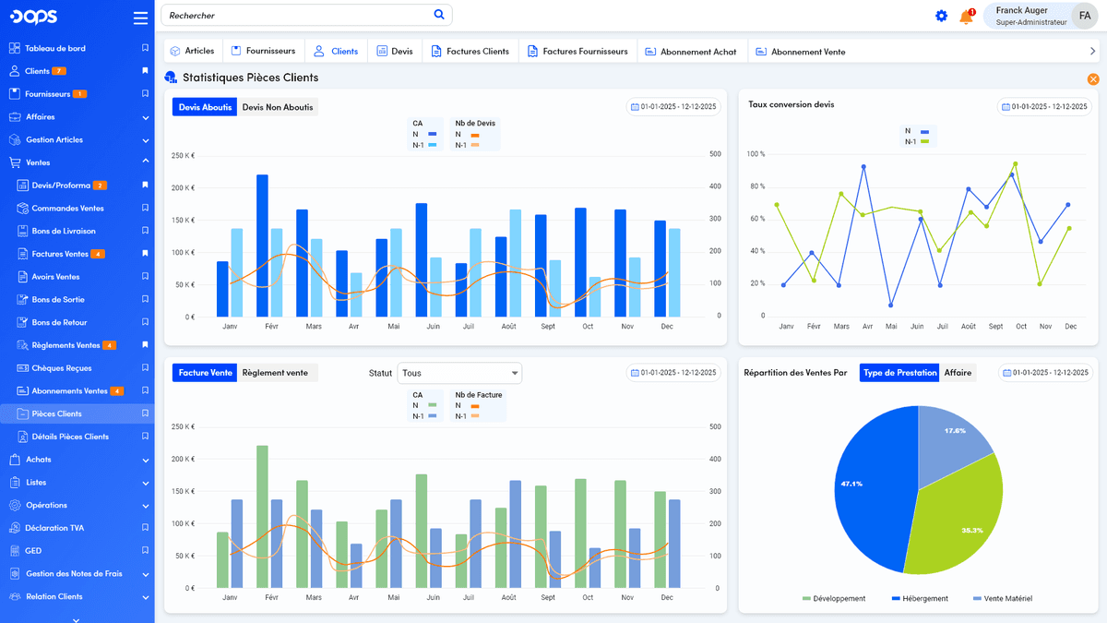Switch to the Fournisseurs tab
The height and width of the screenshot is (623, 1107).
coord(264,51)
